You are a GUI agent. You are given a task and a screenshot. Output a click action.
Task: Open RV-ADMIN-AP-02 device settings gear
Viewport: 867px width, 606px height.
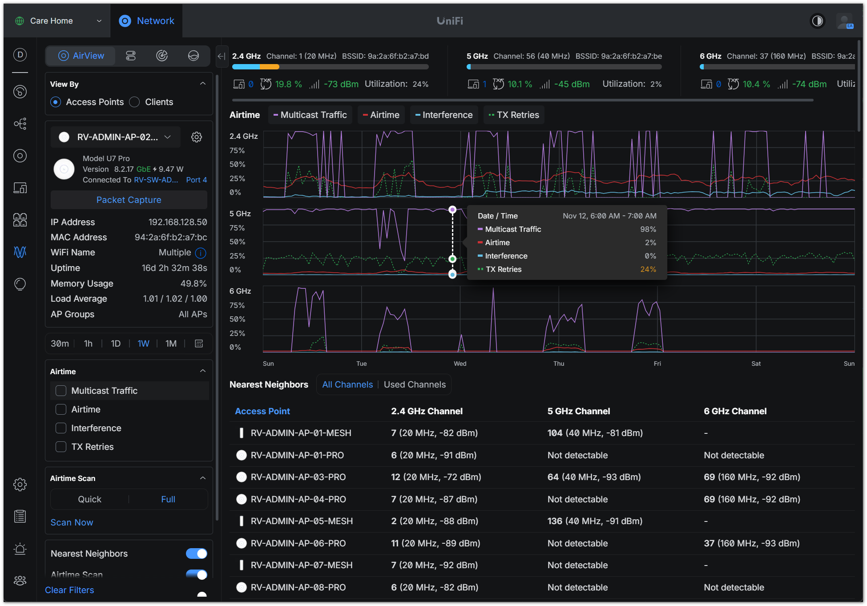pyautogui.click(x=197, y=137)
